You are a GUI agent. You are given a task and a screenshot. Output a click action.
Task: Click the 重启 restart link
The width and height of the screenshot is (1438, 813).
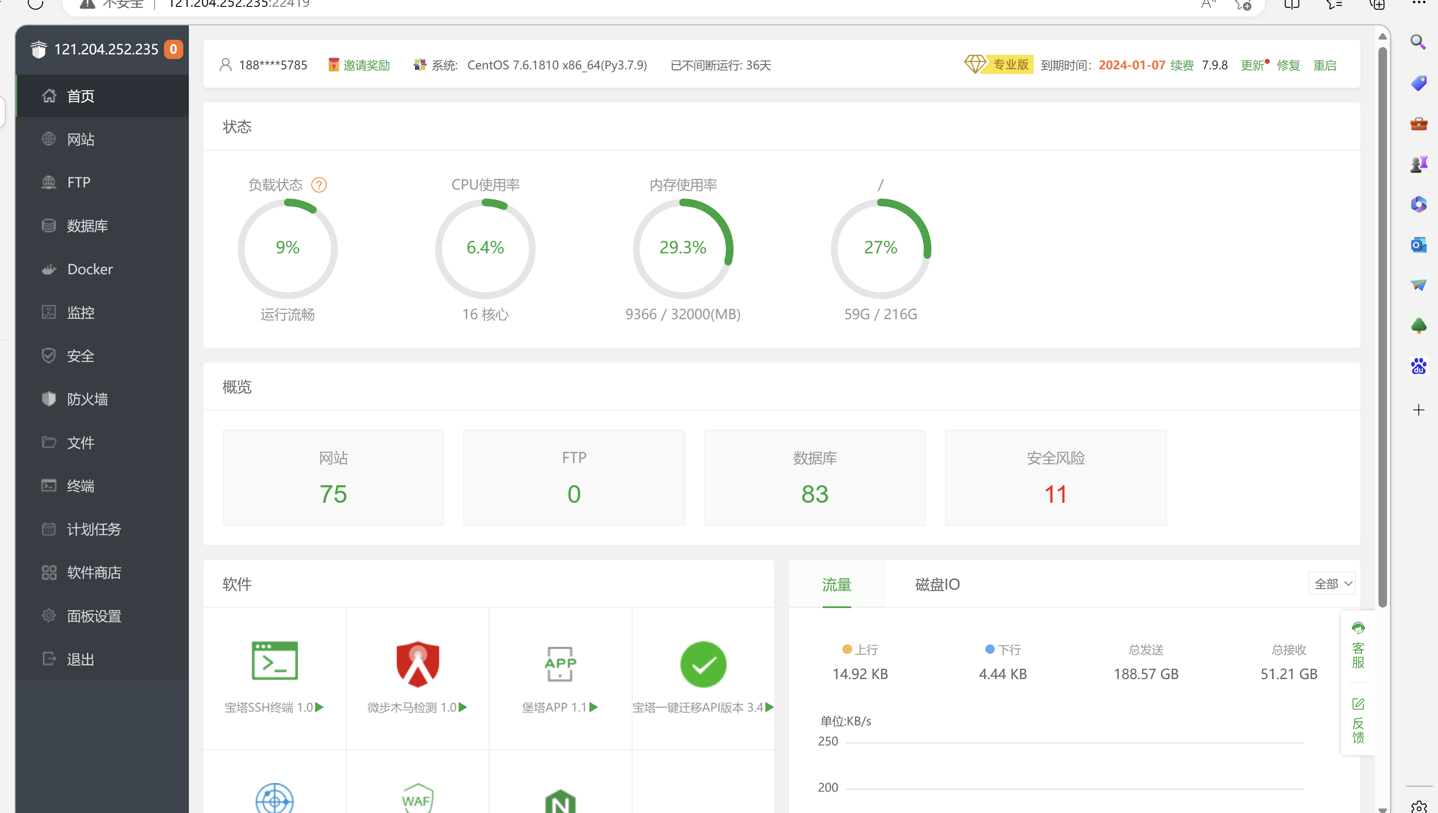click(x=1325, y=65)
